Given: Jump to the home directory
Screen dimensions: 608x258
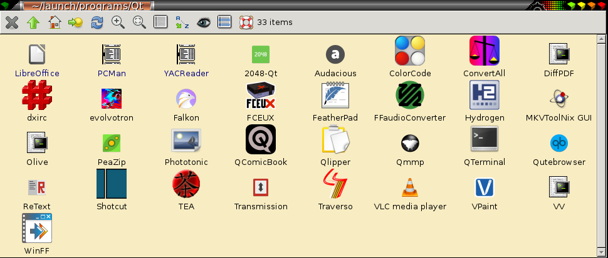Looking at the screenshot, I should [x=55, y=22].
